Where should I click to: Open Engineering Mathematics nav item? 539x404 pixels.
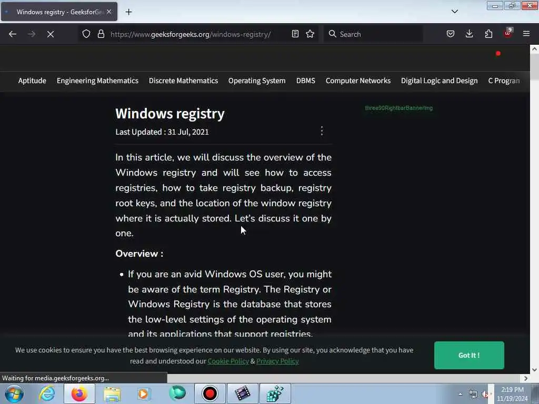pyautogui.click(x=97, y=80)
